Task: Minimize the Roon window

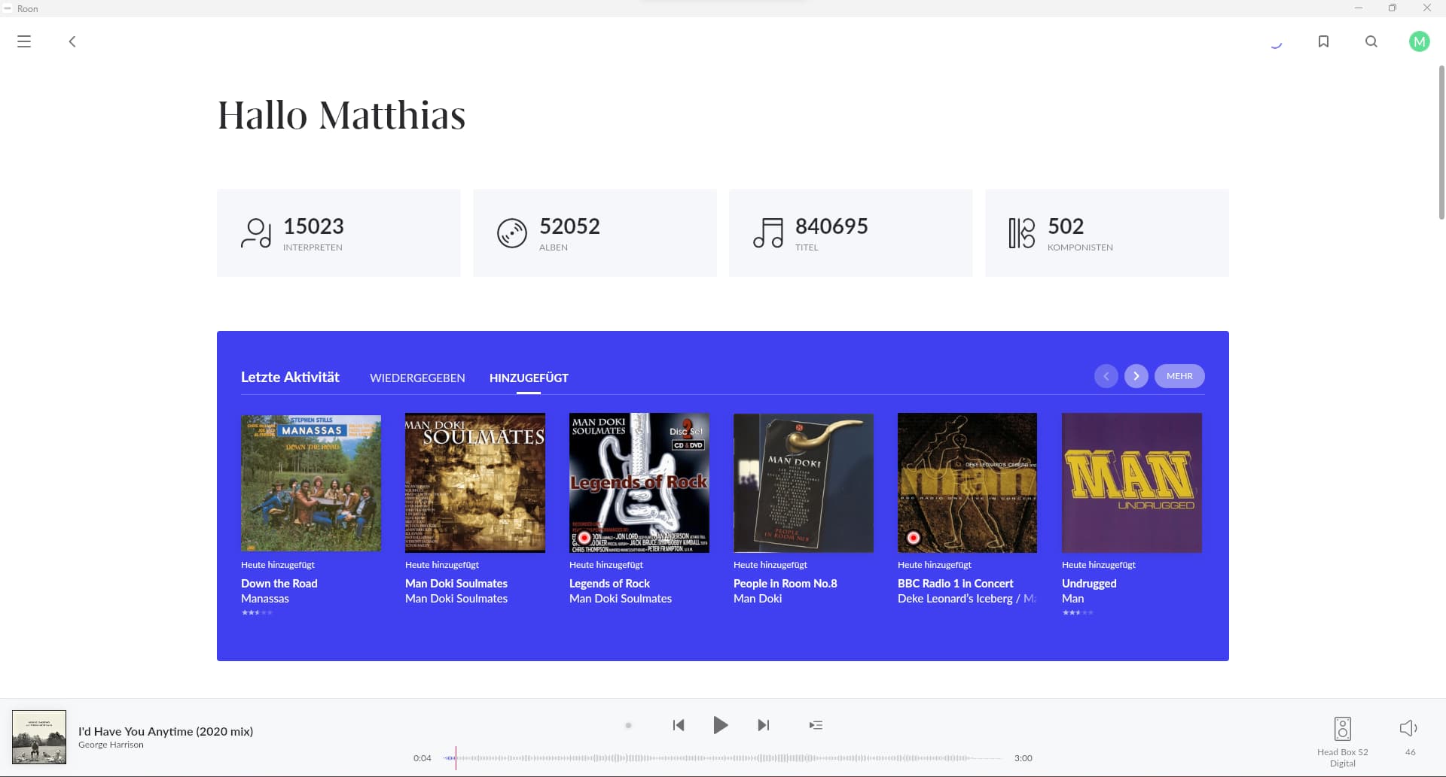Action: [1359, 8]
